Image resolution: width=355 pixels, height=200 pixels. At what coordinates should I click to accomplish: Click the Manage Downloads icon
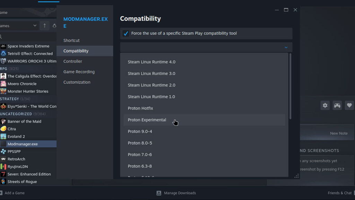(x=159, y=193)
